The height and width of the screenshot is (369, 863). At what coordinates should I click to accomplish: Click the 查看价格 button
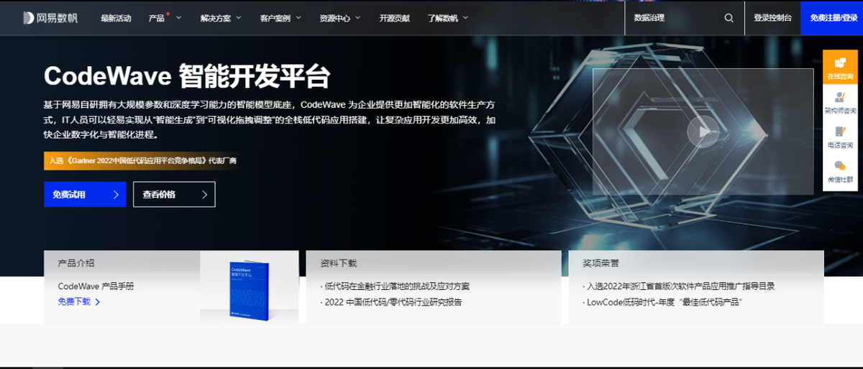click(174, 194)
